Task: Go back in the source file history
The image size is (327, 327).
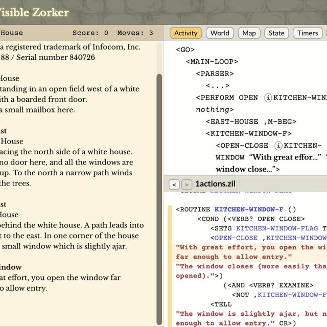Action: 174,184
